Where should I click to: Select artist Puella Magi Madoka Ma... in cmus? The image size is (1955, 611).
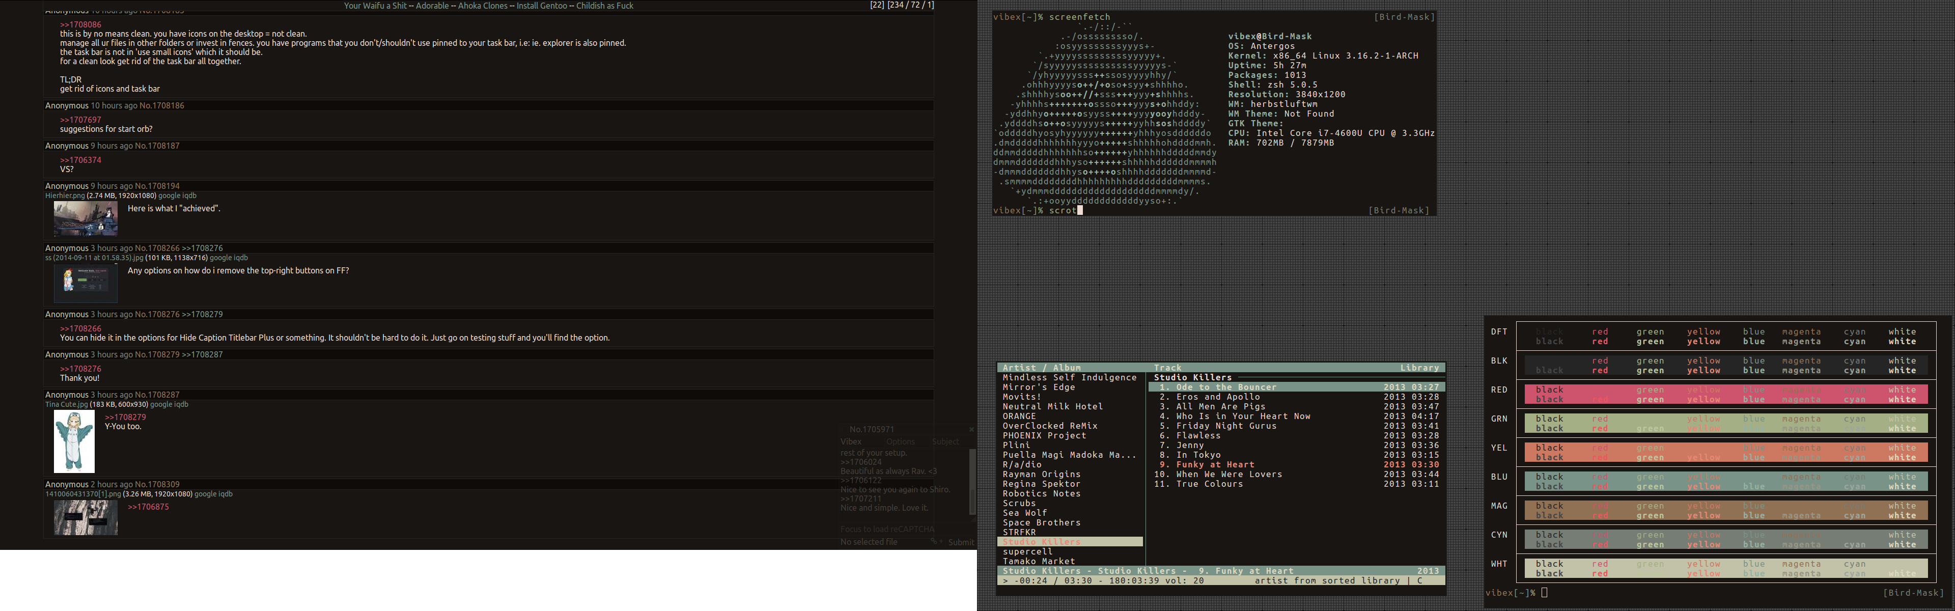pyautogui.click(x=1069, y=455)
